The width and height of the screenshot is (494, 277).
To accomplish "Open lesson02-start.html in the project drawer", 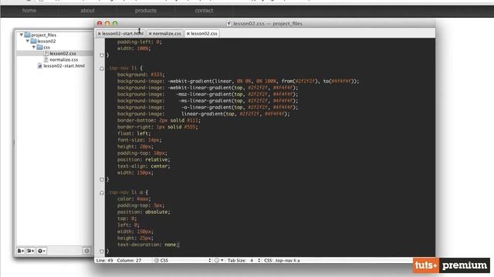I will (x=64, y=65).
